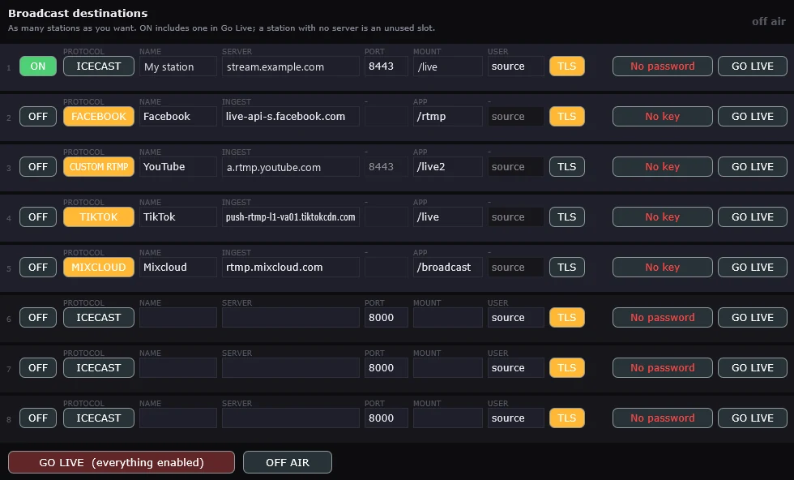Viewport: 794px width, 480px height.
Task: Open protocol selector for My station
Action: 99,66
